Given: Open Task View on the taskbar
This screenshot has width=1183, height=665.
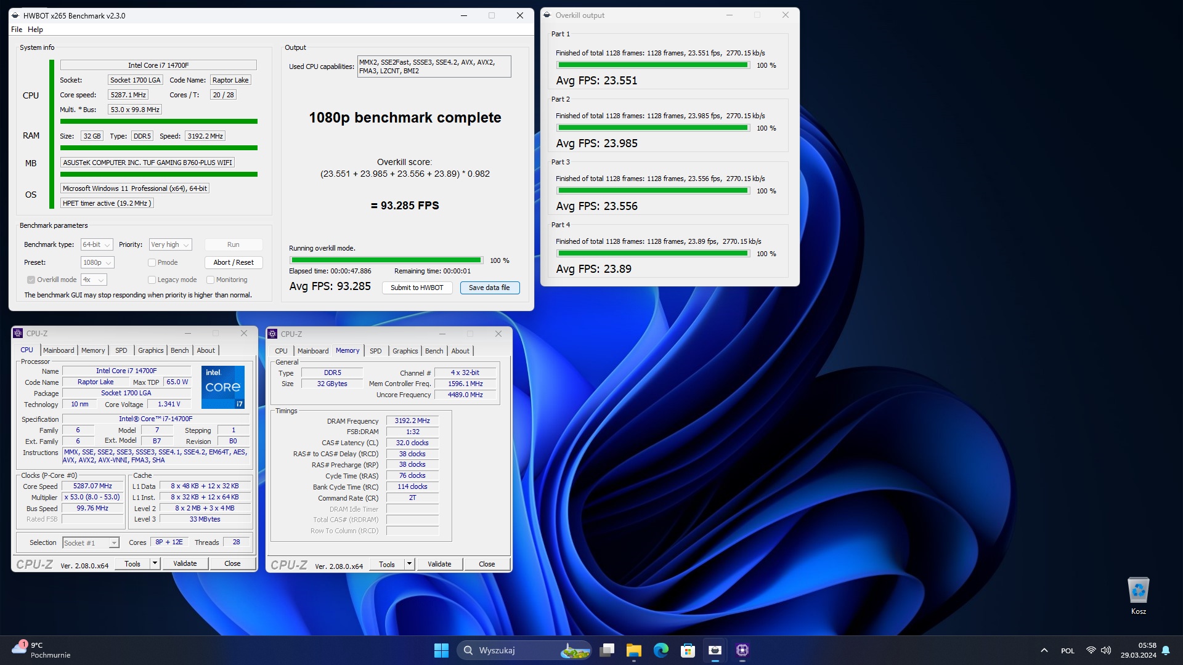Looking at the screenshot, I should [x=608, y=650].
